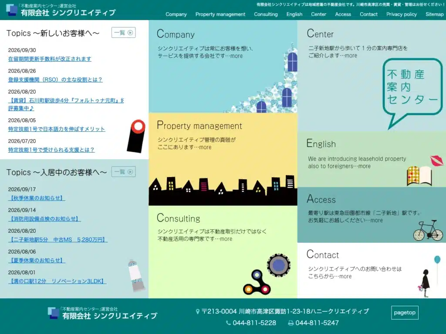Click the Access panel heading
Image resolution: width=446 pixels, height=334 pixels.
(x=321, y=199)
